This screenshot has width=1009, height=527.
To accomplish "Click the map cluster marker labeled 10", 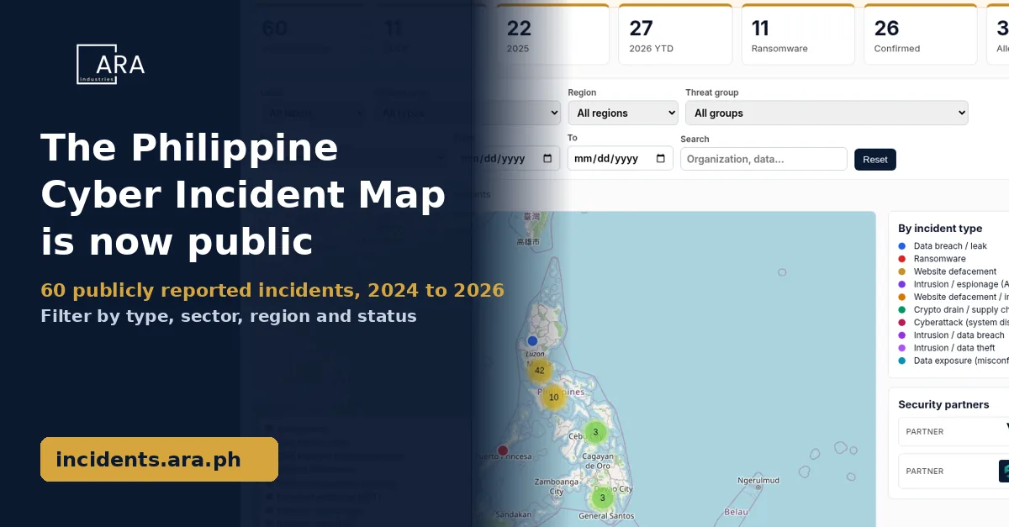I will [553, 398].
